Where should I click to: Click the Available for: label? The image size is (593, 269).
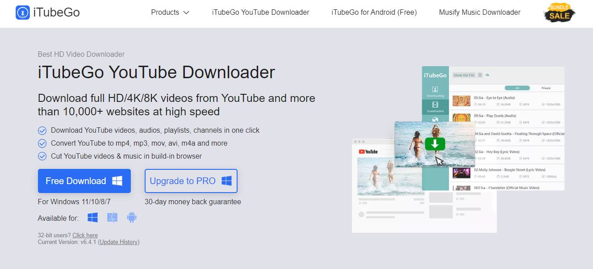(x=58, y=218)
